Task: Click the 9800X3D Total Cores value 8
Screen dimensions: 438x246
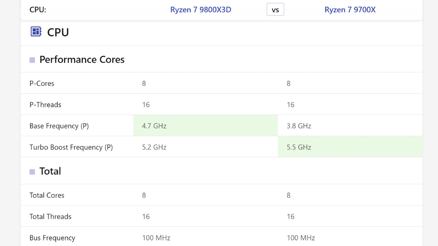Action: tap(144, 195)
